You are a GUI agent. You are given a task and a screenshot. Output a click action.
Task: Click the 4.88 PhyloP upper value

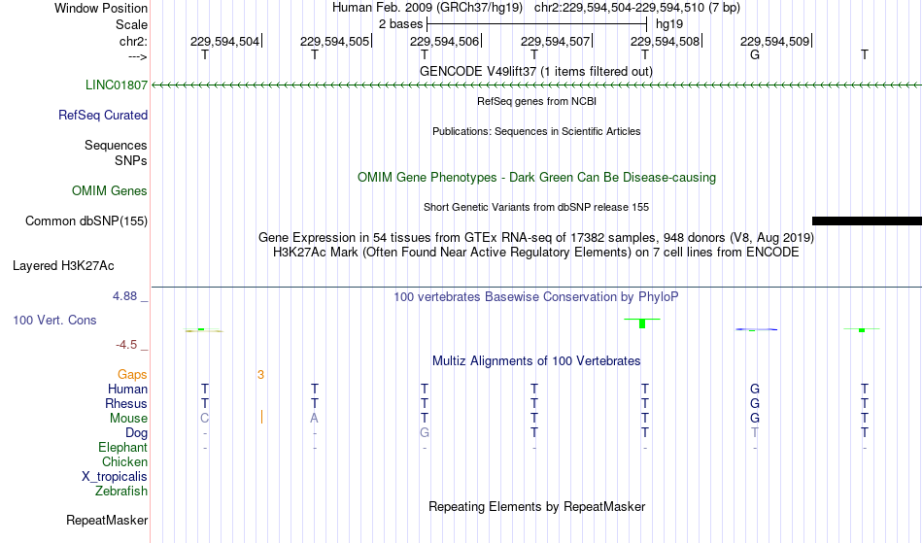click(124, 296)
